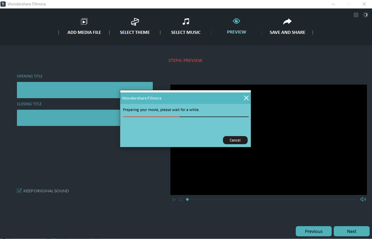Switch to the SELECT THEME tab

point(135,32)
